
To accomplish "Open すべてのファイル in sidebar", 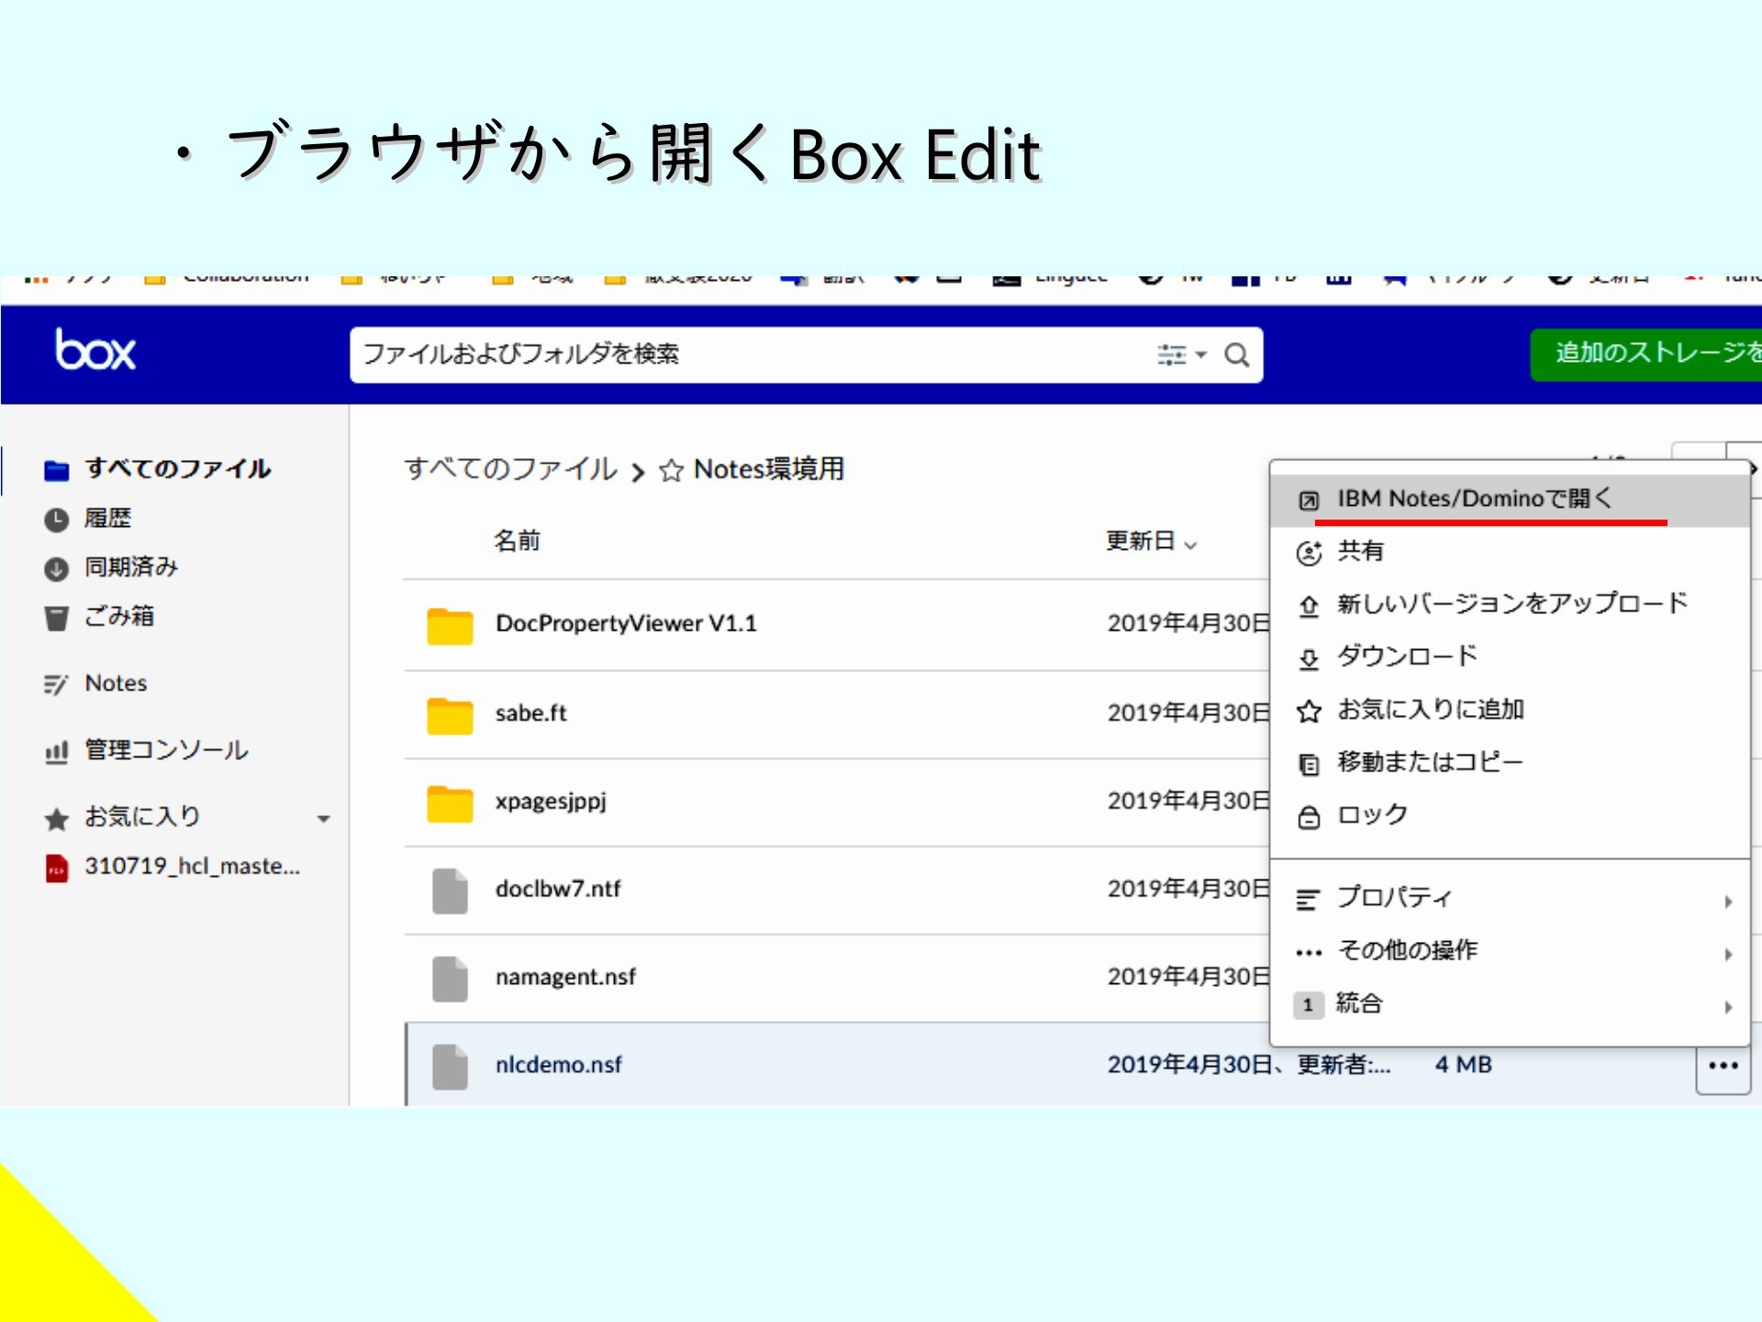I will [x=157, y=469].
